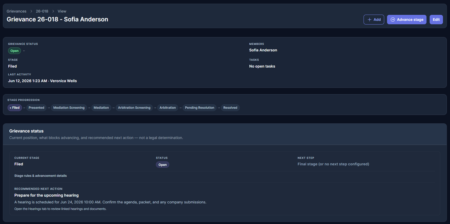The height and width of the screenshot is (224, 450).
Task: Select the Filed stage pill
Action: 15,108
